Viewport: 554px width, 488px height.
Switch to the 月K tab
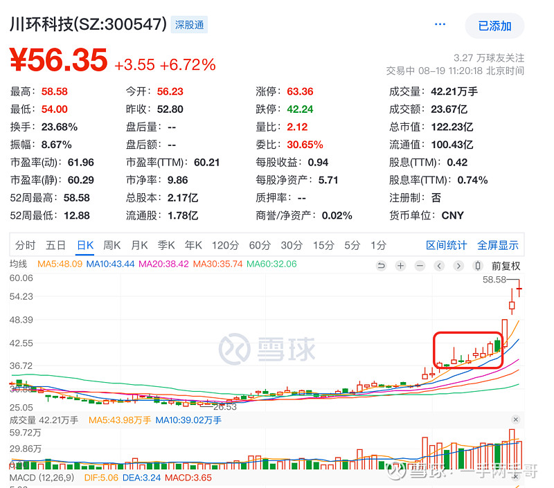(x=139, y=245)
